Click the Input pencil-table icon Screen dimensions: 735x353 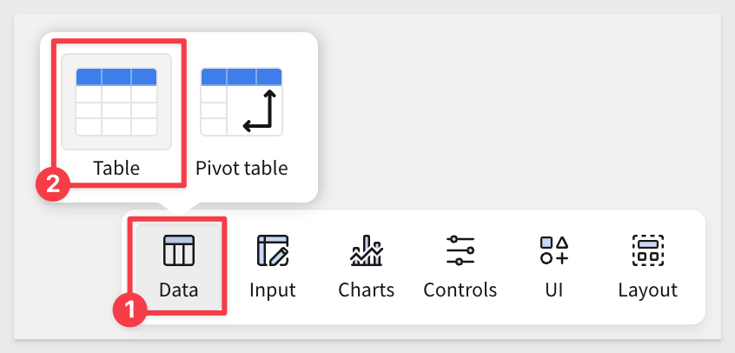point(273,250)
